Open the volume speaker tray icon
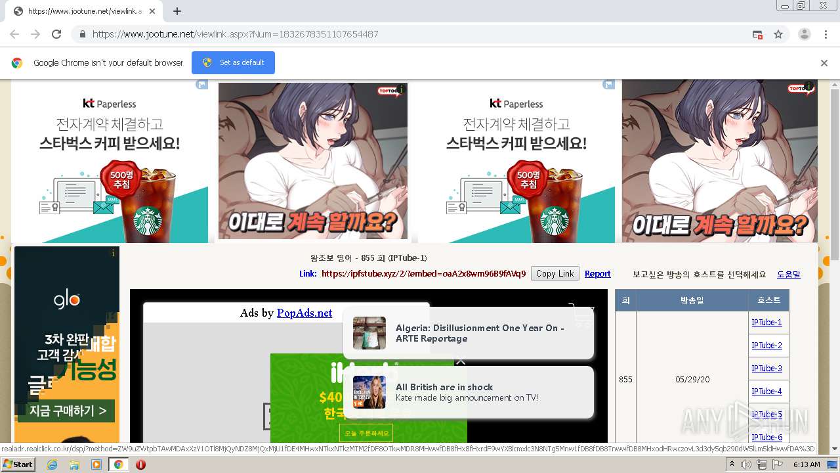The height and width of the screenshot is (473, 840). (747, 464)
